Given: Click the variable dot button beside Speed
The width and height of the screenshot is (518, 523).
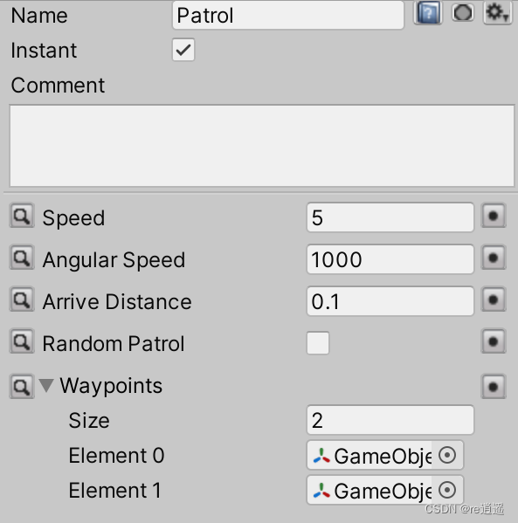Looking at the screenshot, I should tap(494, 216).
